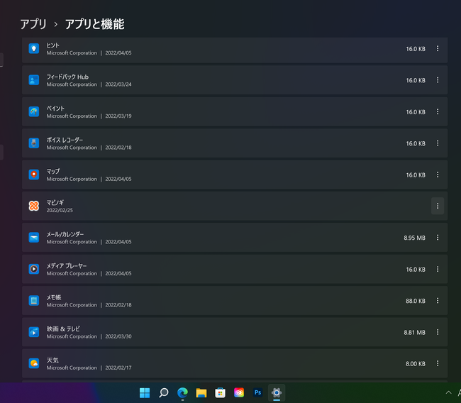Select the メモ帳 app name text
The image size is (461, 403).
[54, 297]
